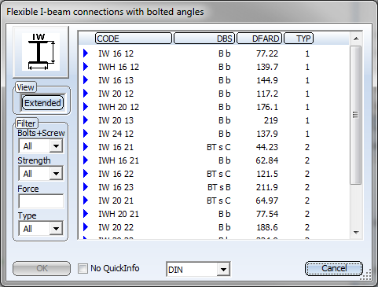Click the DFARD value 211.9
Image resolution: width=378 pixels, height=287 pixels.
pos(267,187)
